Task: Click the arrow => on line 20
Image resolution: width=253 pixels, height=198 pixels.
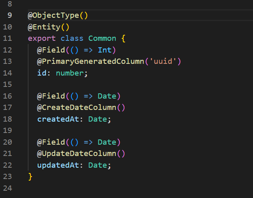Action: [88, 142]
